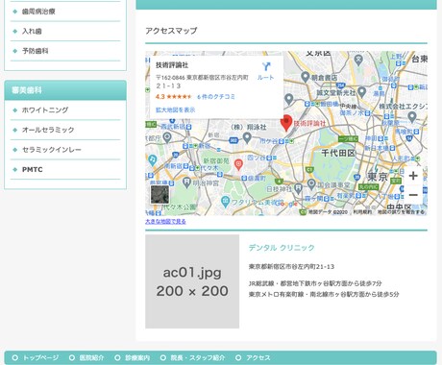Click the 審美歯科 sidebar header
This screenshot has height=365, width=442.
[65, 90]
